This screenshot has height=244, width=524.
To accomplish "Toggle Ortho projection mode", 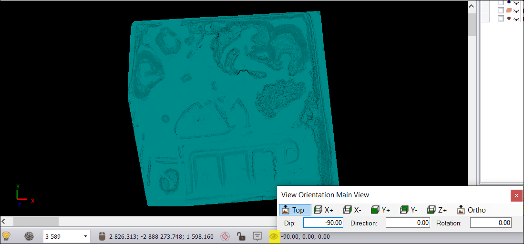I will click(472, 210).
